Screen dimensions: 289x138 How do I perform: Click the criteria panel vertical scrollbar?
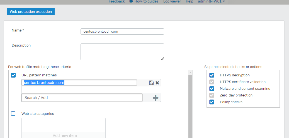point(190,106)
